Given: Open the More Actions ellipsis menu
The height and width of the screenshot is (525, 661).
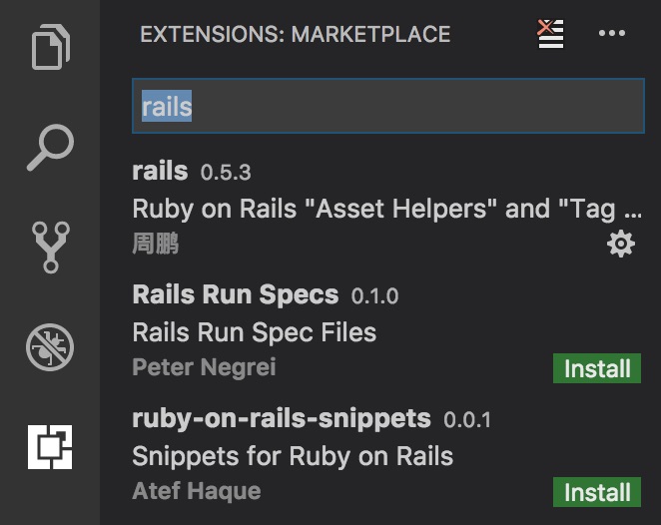Looking at the screenshot, I should 611,34.
